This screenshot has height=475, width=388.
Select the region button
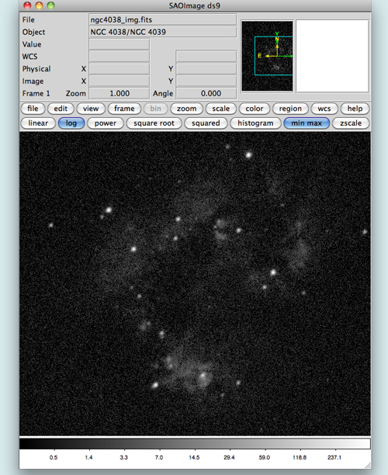coord(290,109)
